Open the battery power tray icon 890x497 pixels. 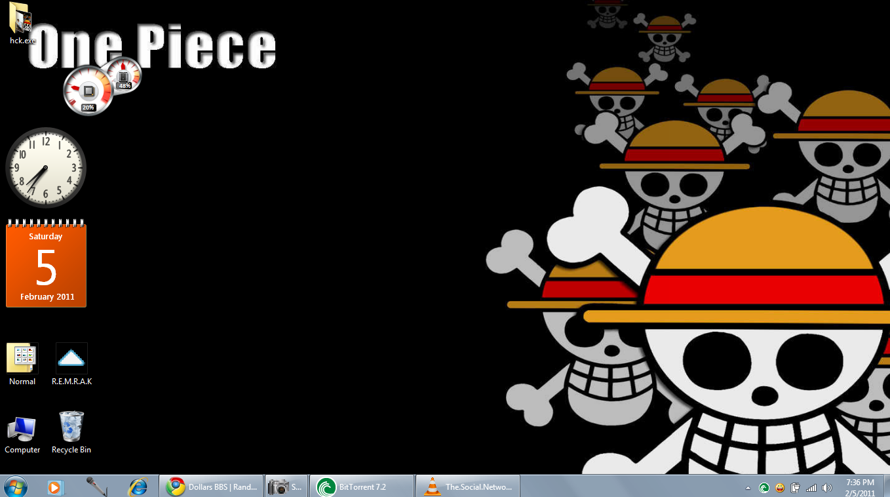coord(796,488)
